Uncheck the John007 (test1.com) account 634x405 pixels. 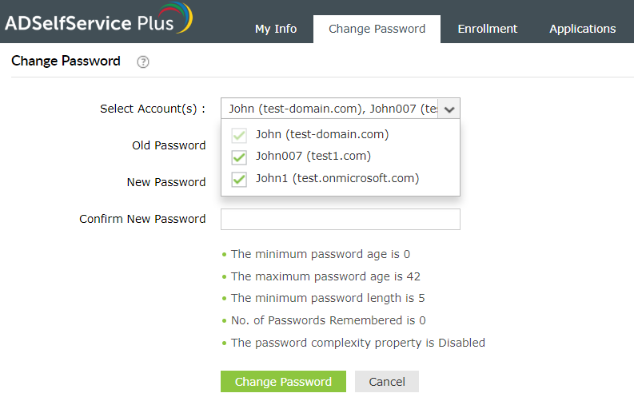click(x=239, y=157)
